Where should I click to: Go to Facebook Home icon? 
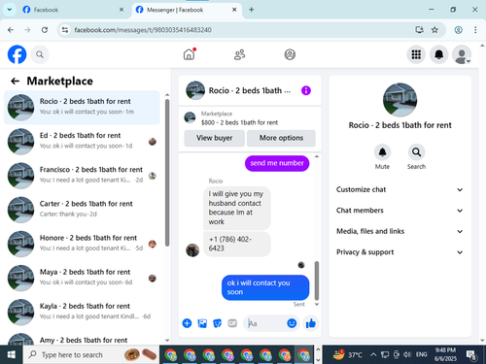189,54
